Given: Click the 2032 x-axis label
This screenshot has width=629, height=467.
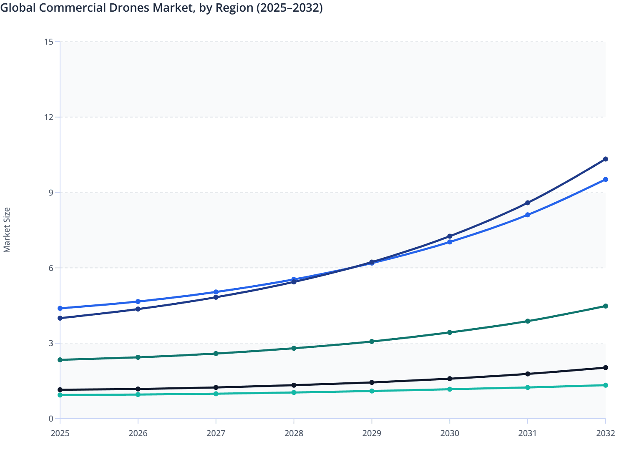Looking at the screenshot, I should coord(606,434).
